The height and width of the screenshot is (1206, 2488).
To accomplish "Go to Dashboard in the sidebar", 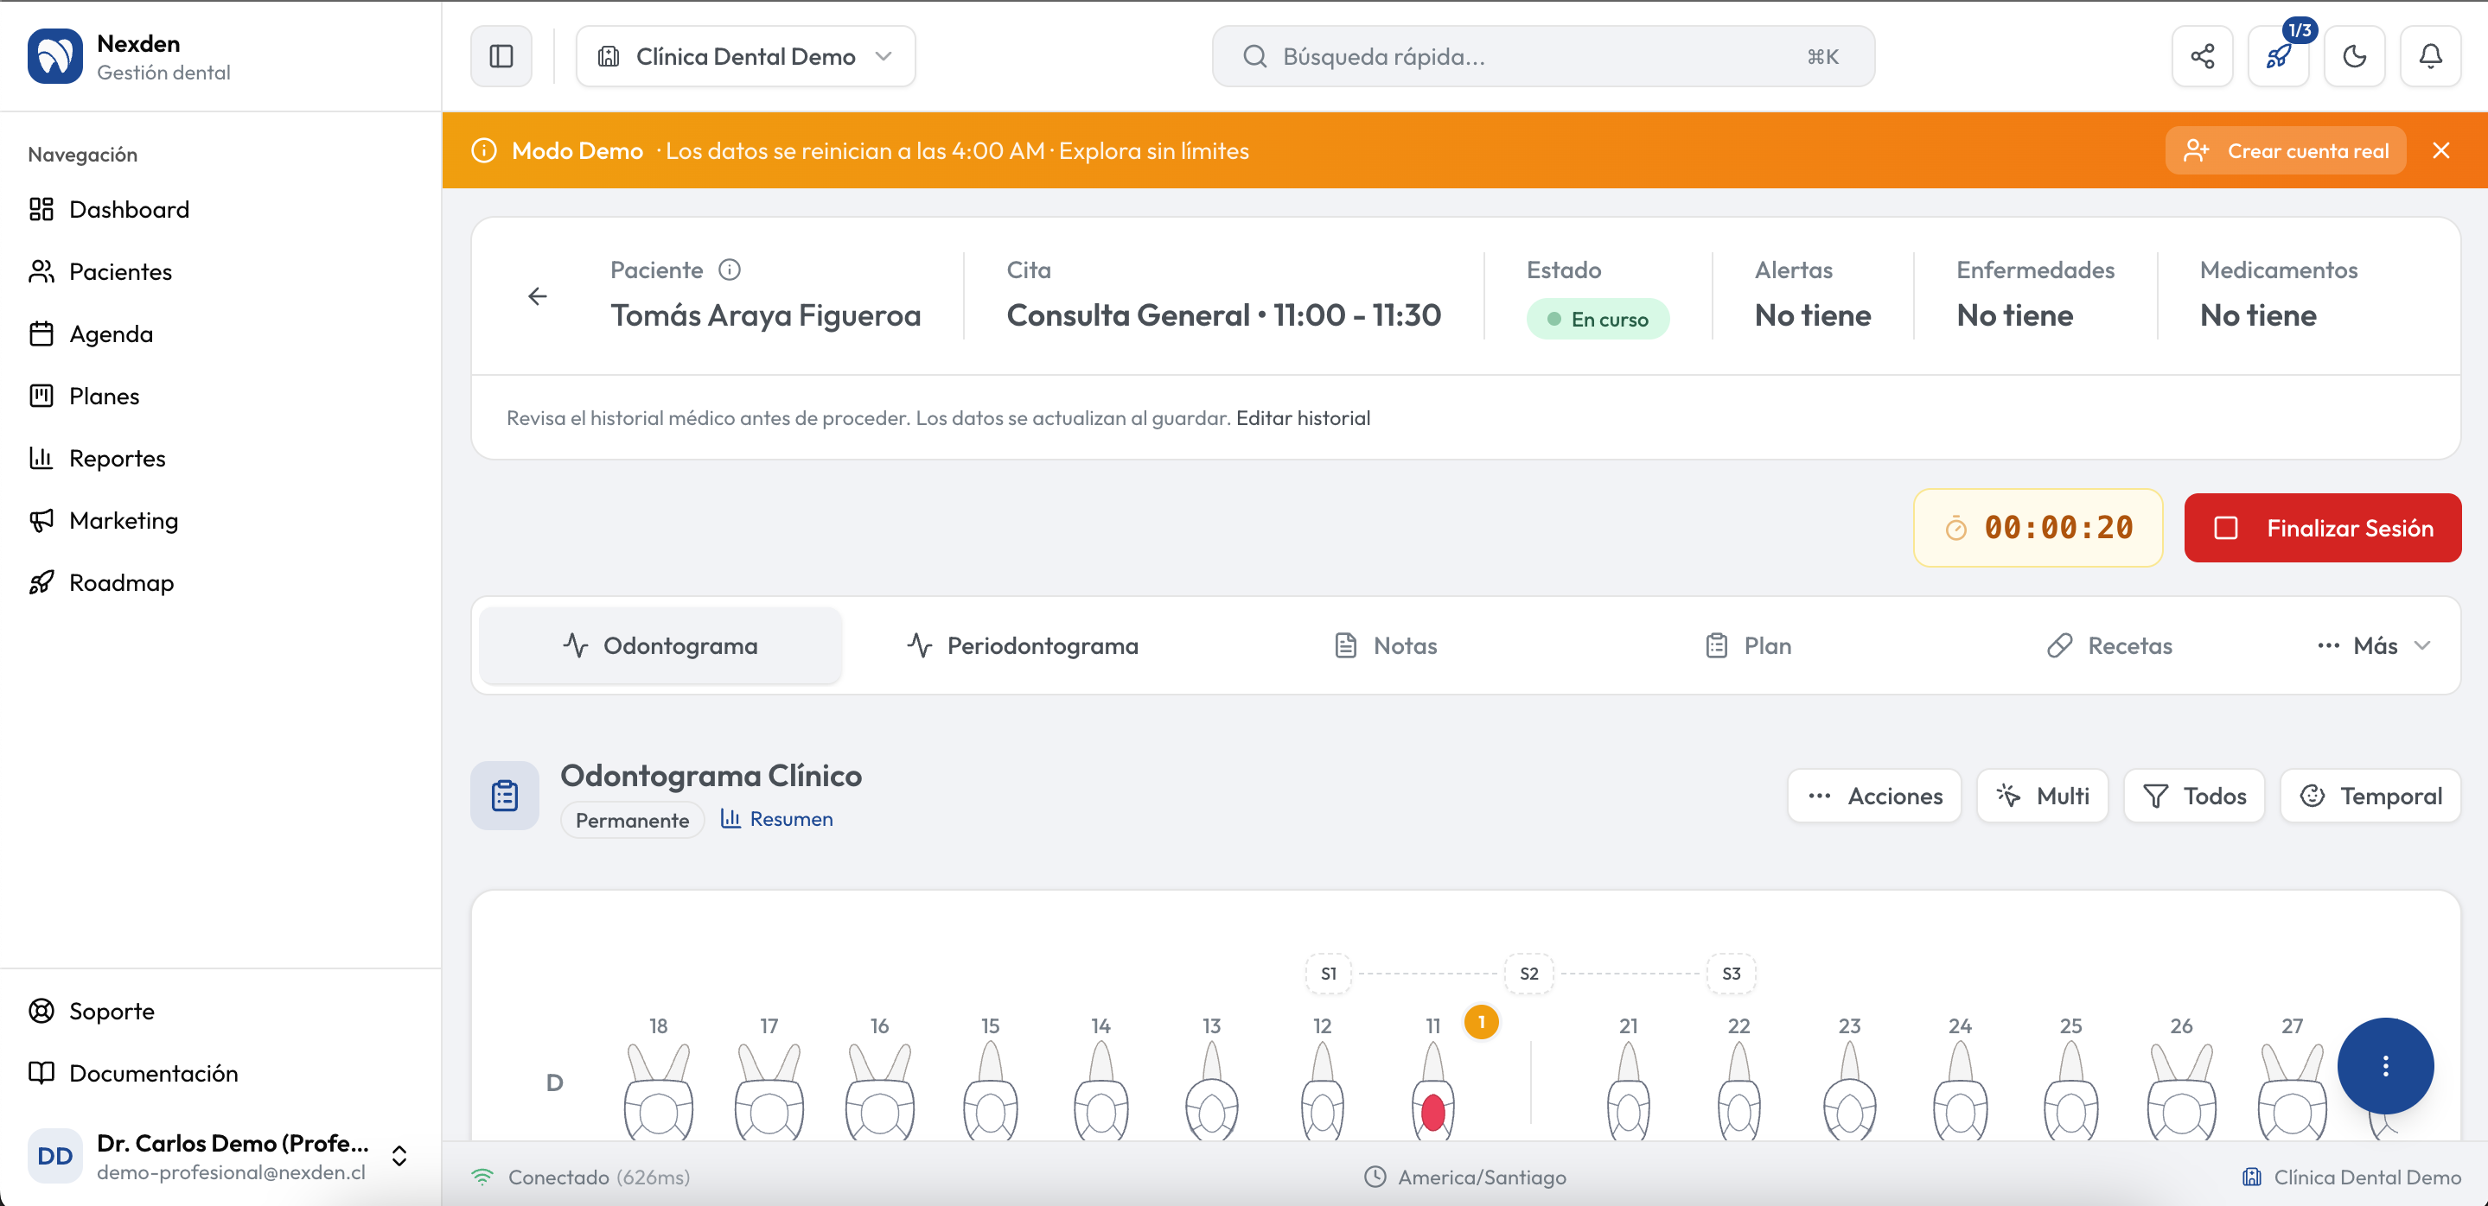I will pos(220,209).
